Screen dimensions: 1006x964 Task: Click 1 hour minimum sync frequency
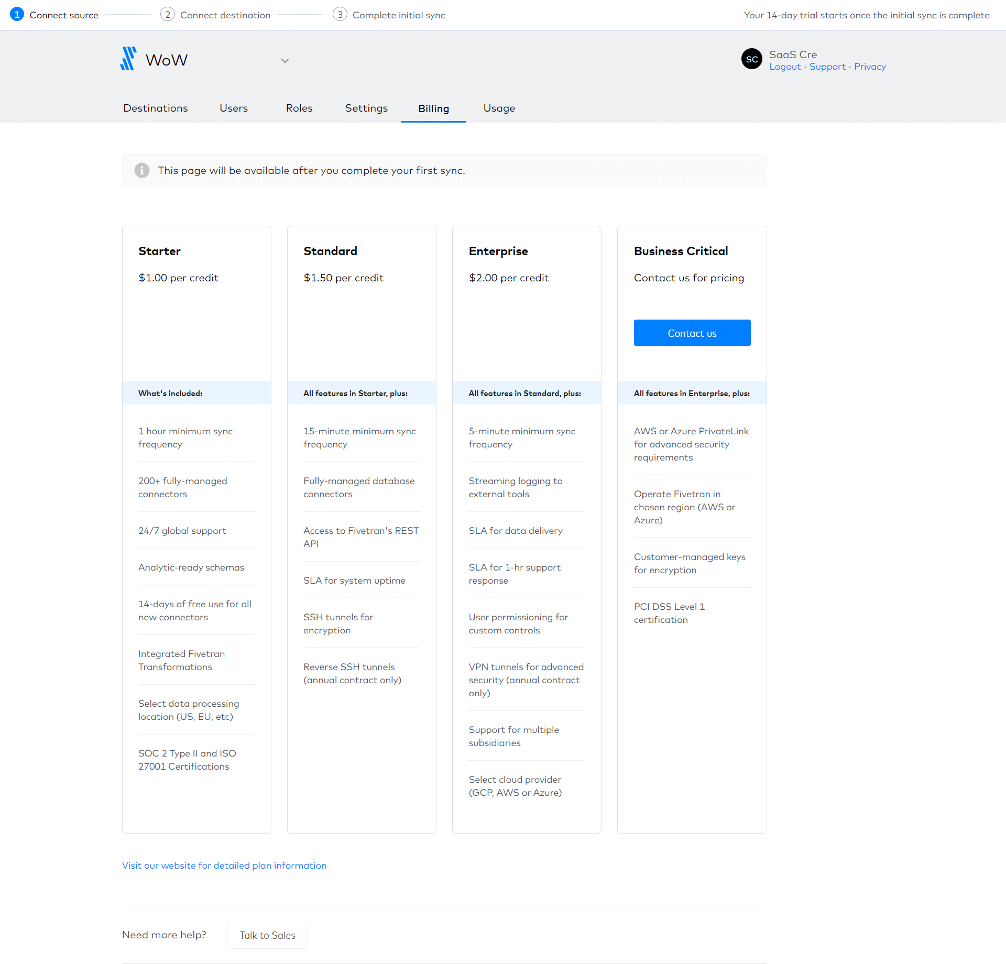point(185,437)
